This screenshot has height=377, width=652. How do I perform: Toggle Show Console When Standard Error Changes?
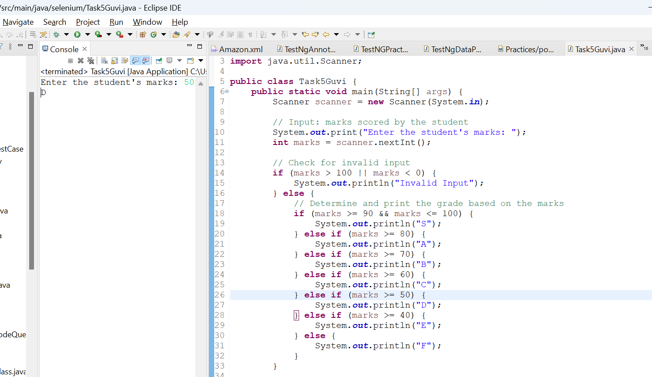(x=145, y=61)
